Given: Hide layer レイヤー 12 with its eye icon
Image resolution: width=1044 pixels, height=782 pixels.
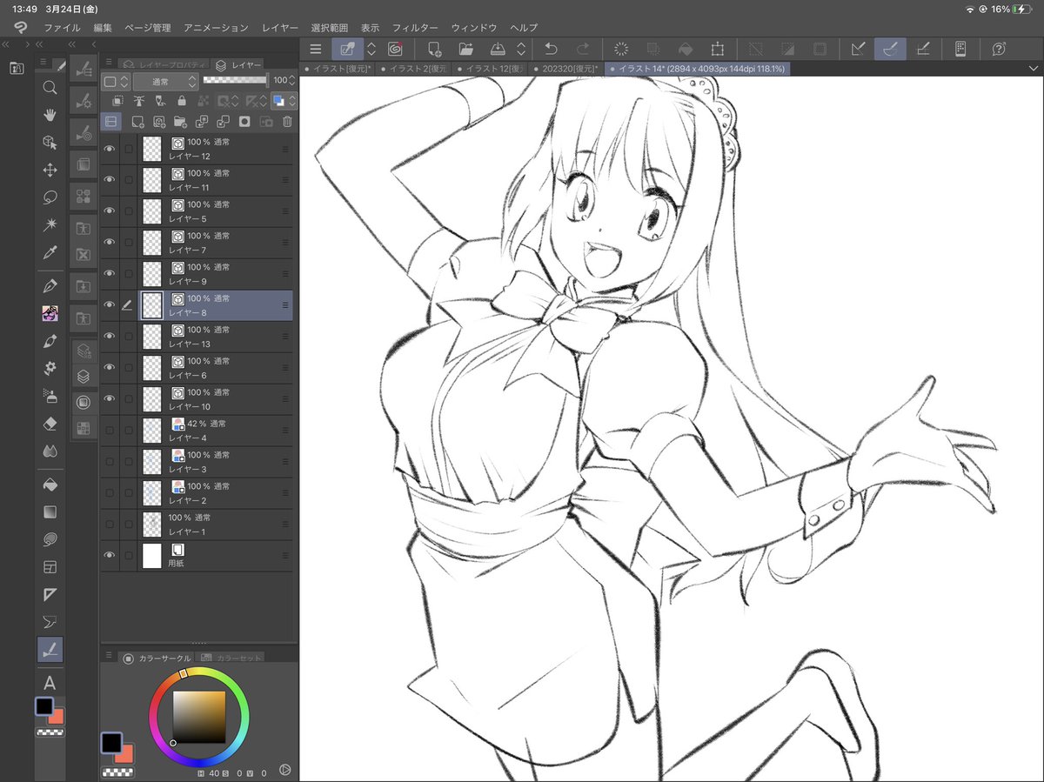Looking at the screenshot, I should coord(110,149).
